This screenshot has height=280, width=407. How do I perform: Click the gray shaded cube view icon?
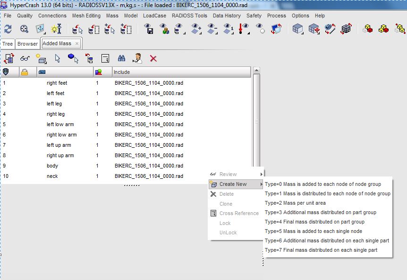pyautogui.click(x=298, y=29)
